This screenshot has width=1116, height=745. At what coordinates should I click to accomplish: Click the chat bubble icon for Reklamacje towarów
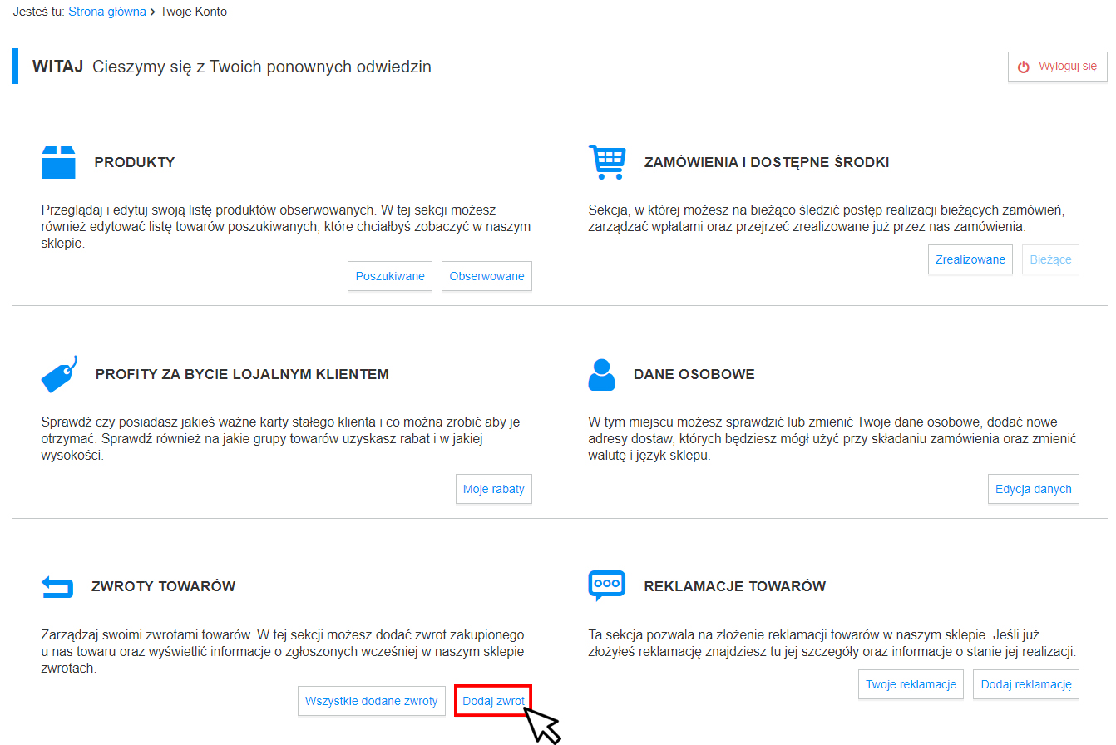(x=606, y=586)
